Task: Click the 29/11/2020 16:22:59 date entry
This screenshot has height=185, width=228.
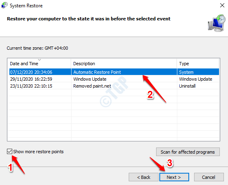Action: tap(31, 79)
